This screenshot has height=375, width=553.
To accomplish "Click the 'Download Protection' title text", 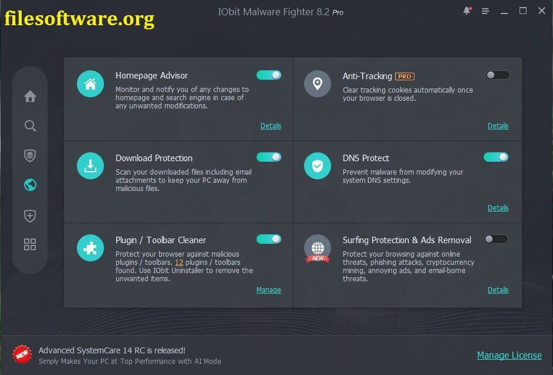I will [x=154, y=158].
